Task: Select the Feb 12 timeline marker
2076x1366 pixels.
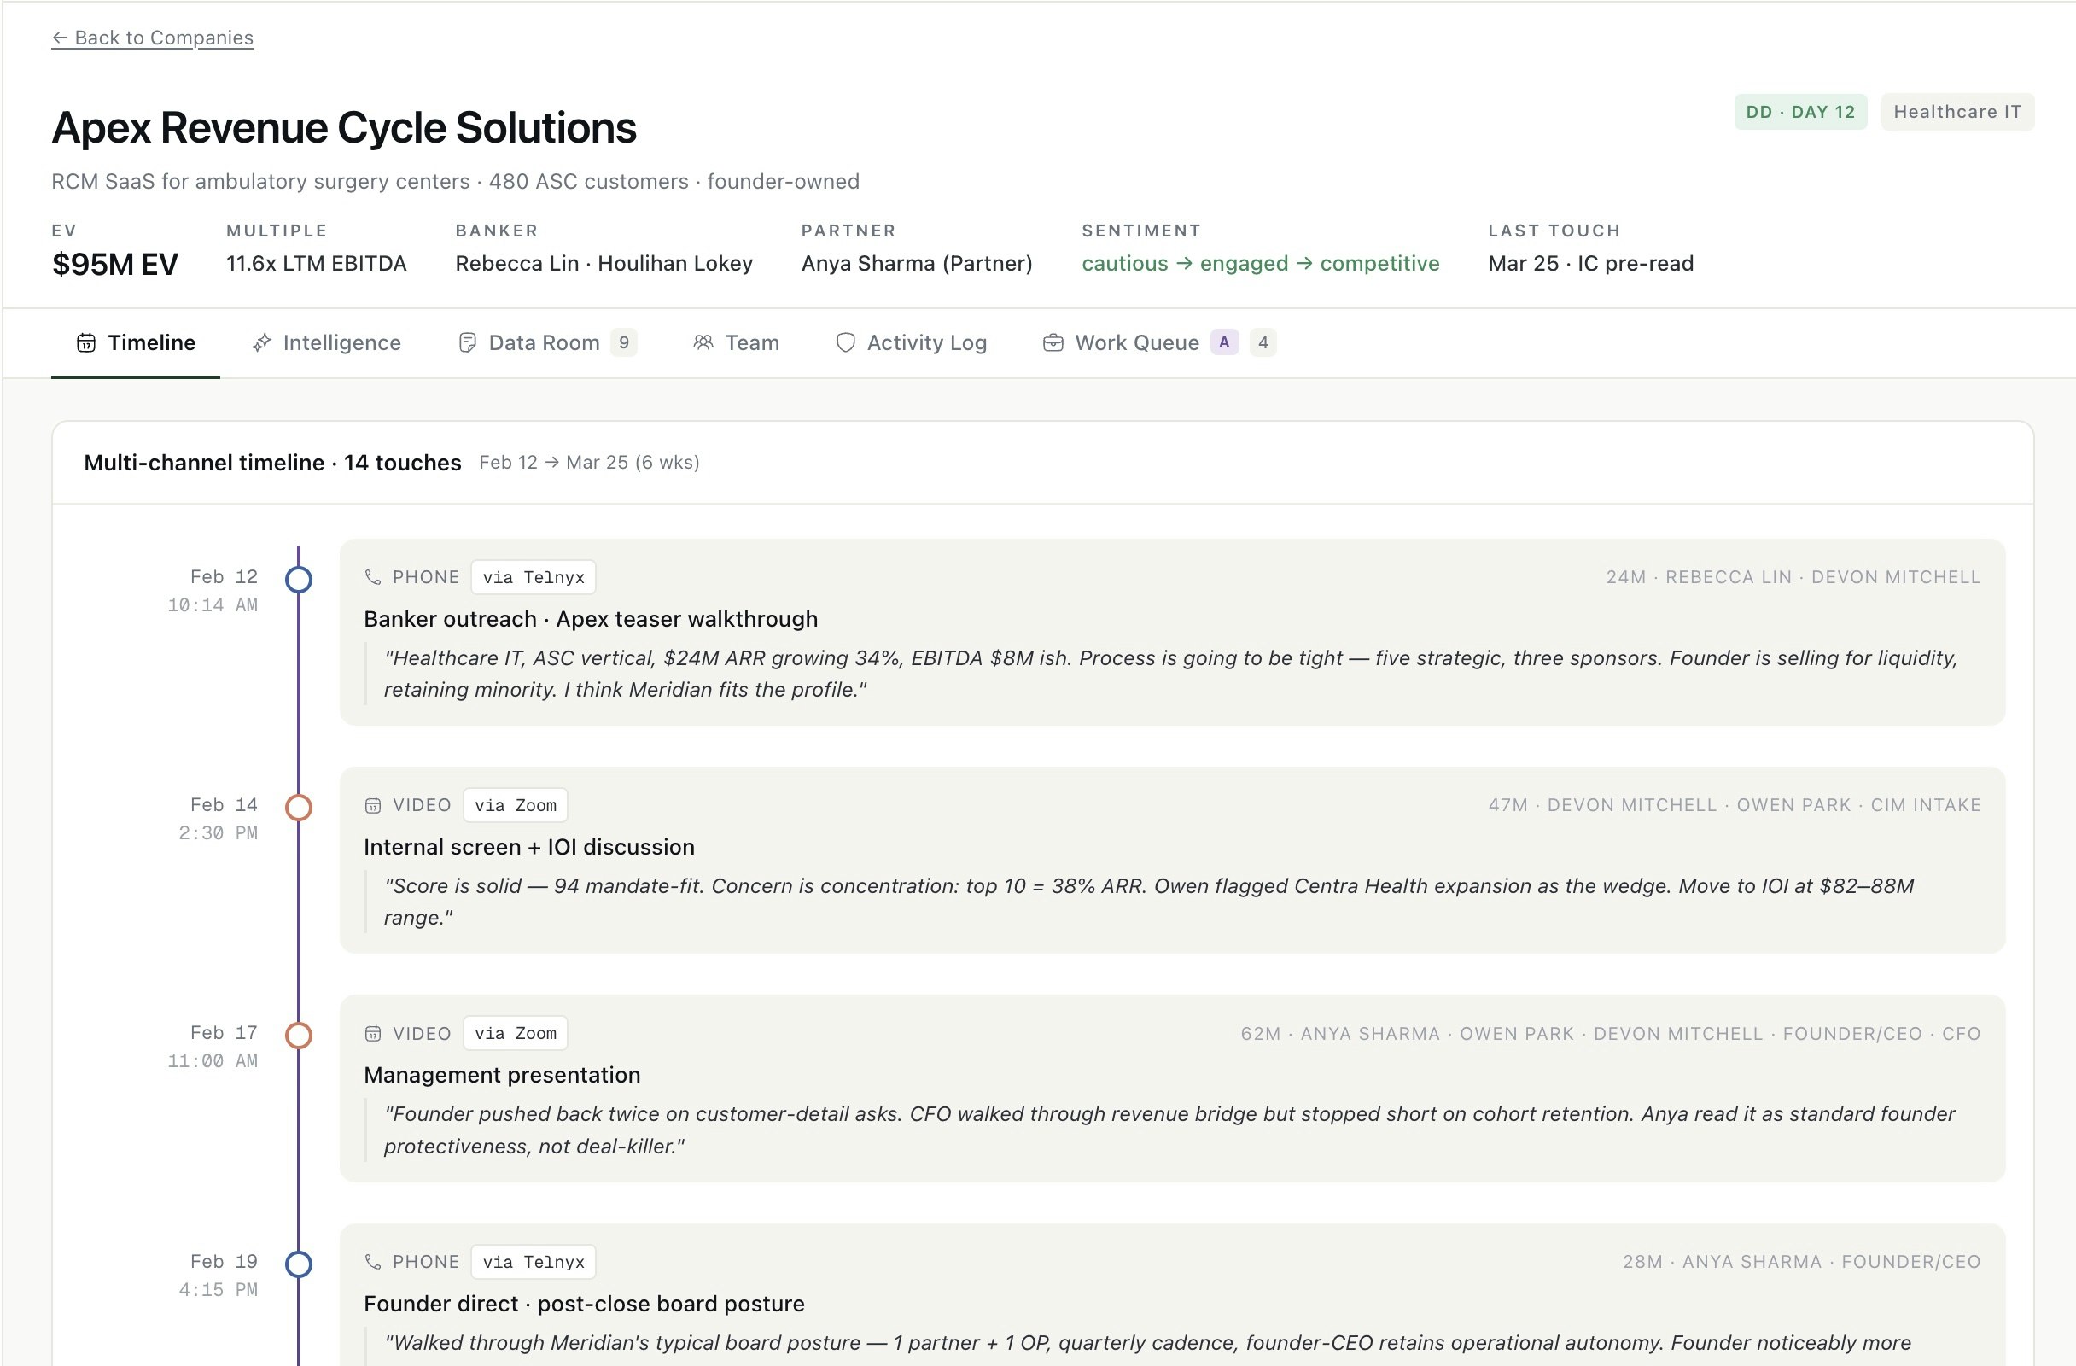Action: click(x=299, y=579)
